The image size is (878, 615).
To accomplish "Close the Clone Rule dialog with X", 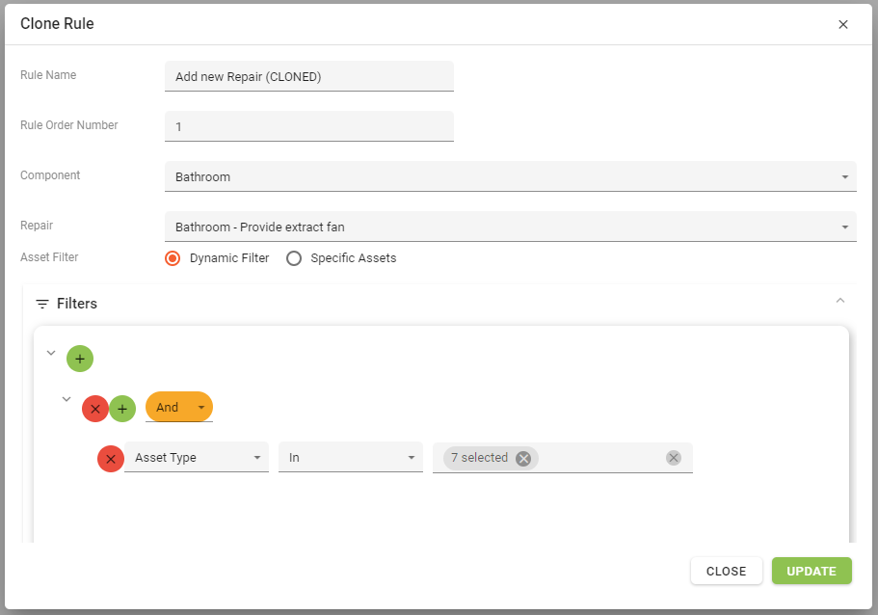I will (843, 24).
